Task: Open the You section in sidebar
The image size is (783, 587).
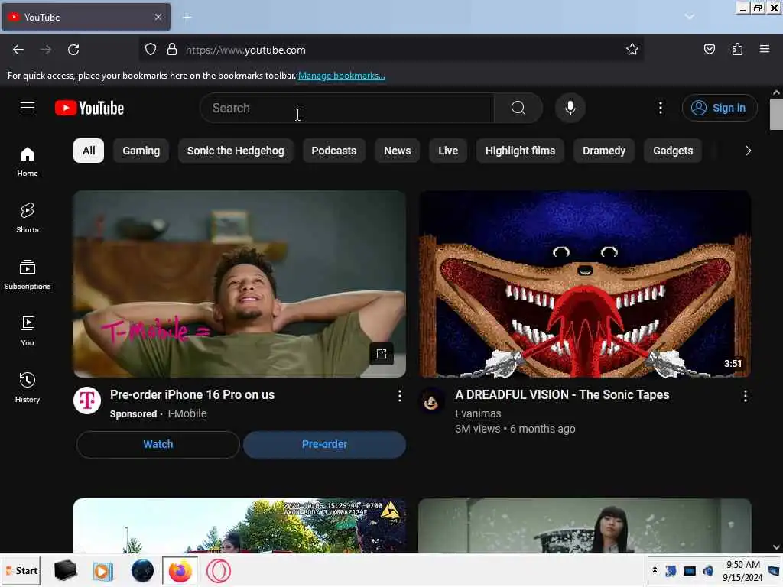Action: point(28,331)
